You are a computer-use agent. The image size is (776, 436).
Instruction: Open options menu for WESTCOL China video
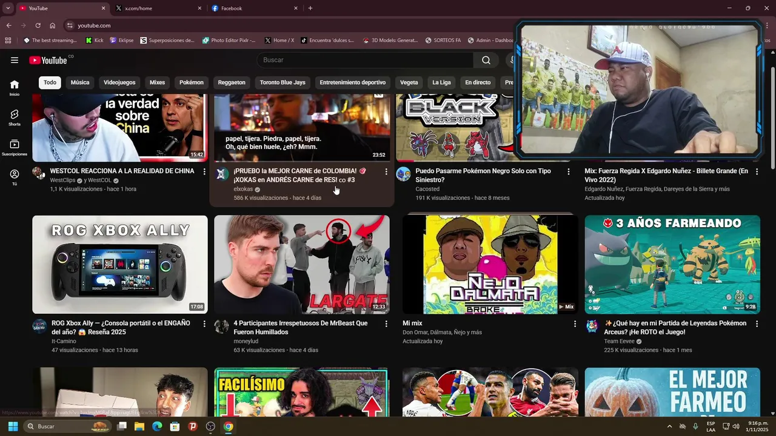(x=204, y=172)
